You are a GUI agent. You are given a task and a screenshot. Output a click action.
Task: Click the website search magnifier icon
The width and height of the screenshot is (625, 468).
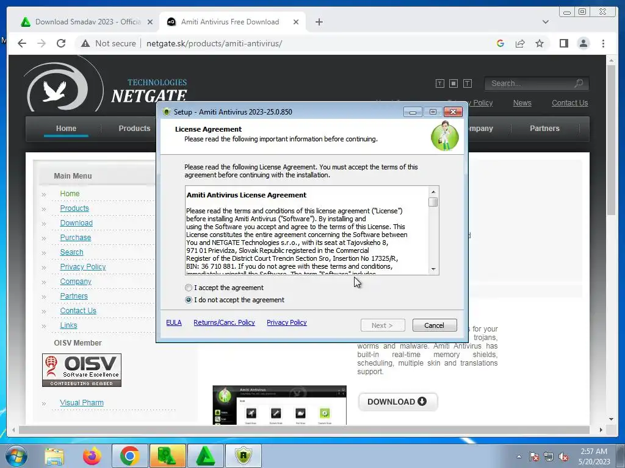(579, 83)
